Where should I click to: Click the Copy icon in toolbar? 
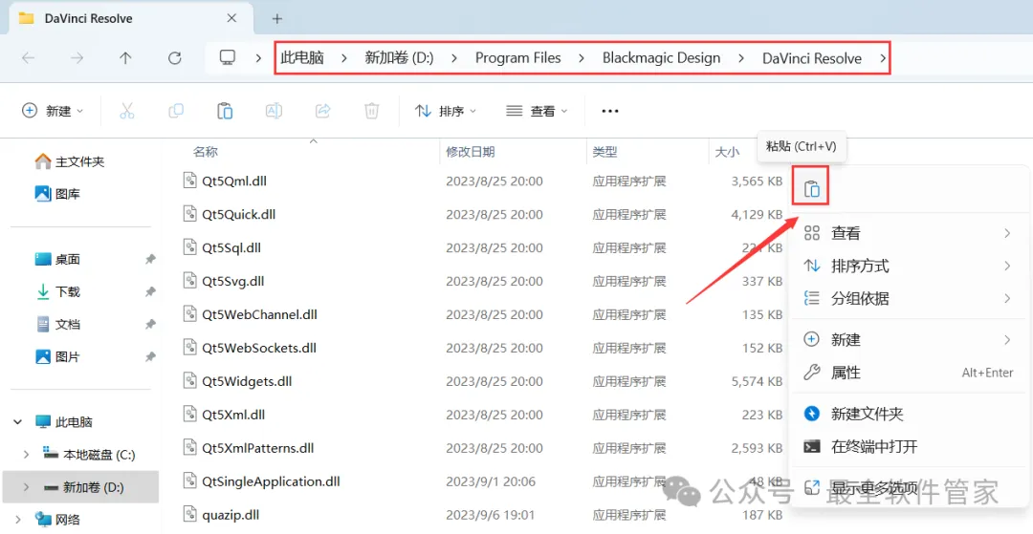[x=176, y=111]
